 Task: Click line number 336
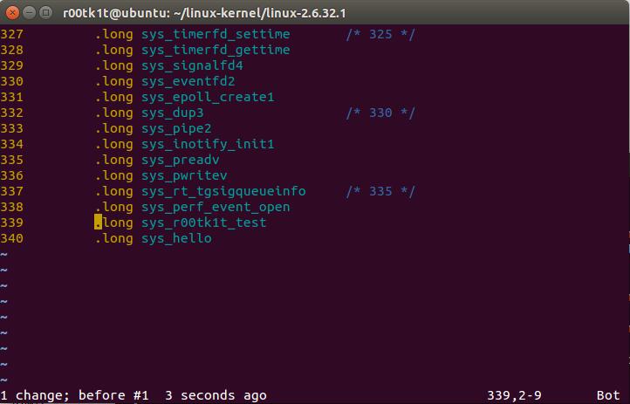click(11, 175)
